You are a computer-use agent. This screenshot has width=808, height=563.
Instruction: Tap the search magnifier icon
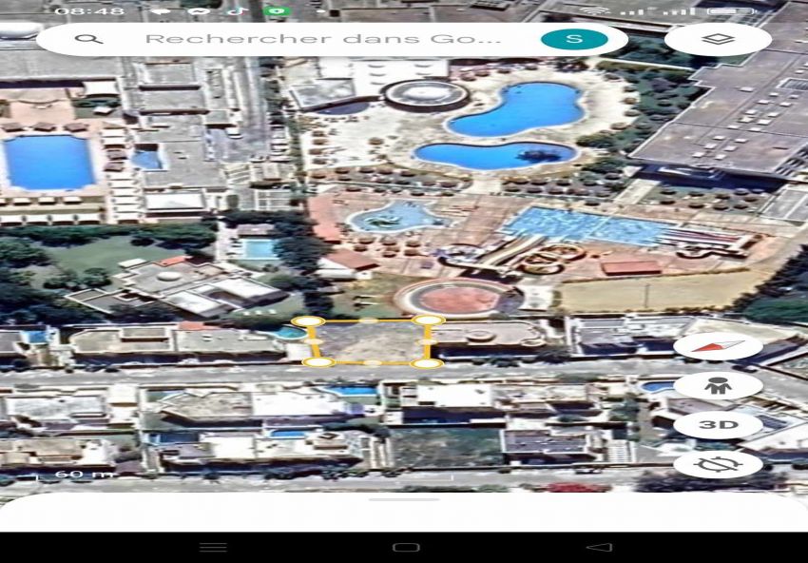88,39
